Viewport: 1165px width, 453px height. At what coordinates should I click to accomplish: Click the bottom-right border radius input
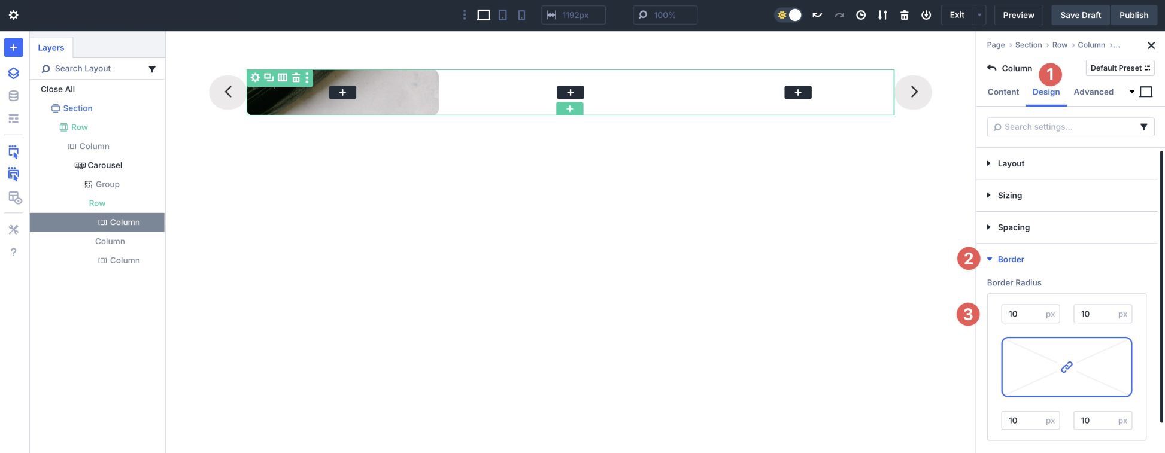point(1103,421)
